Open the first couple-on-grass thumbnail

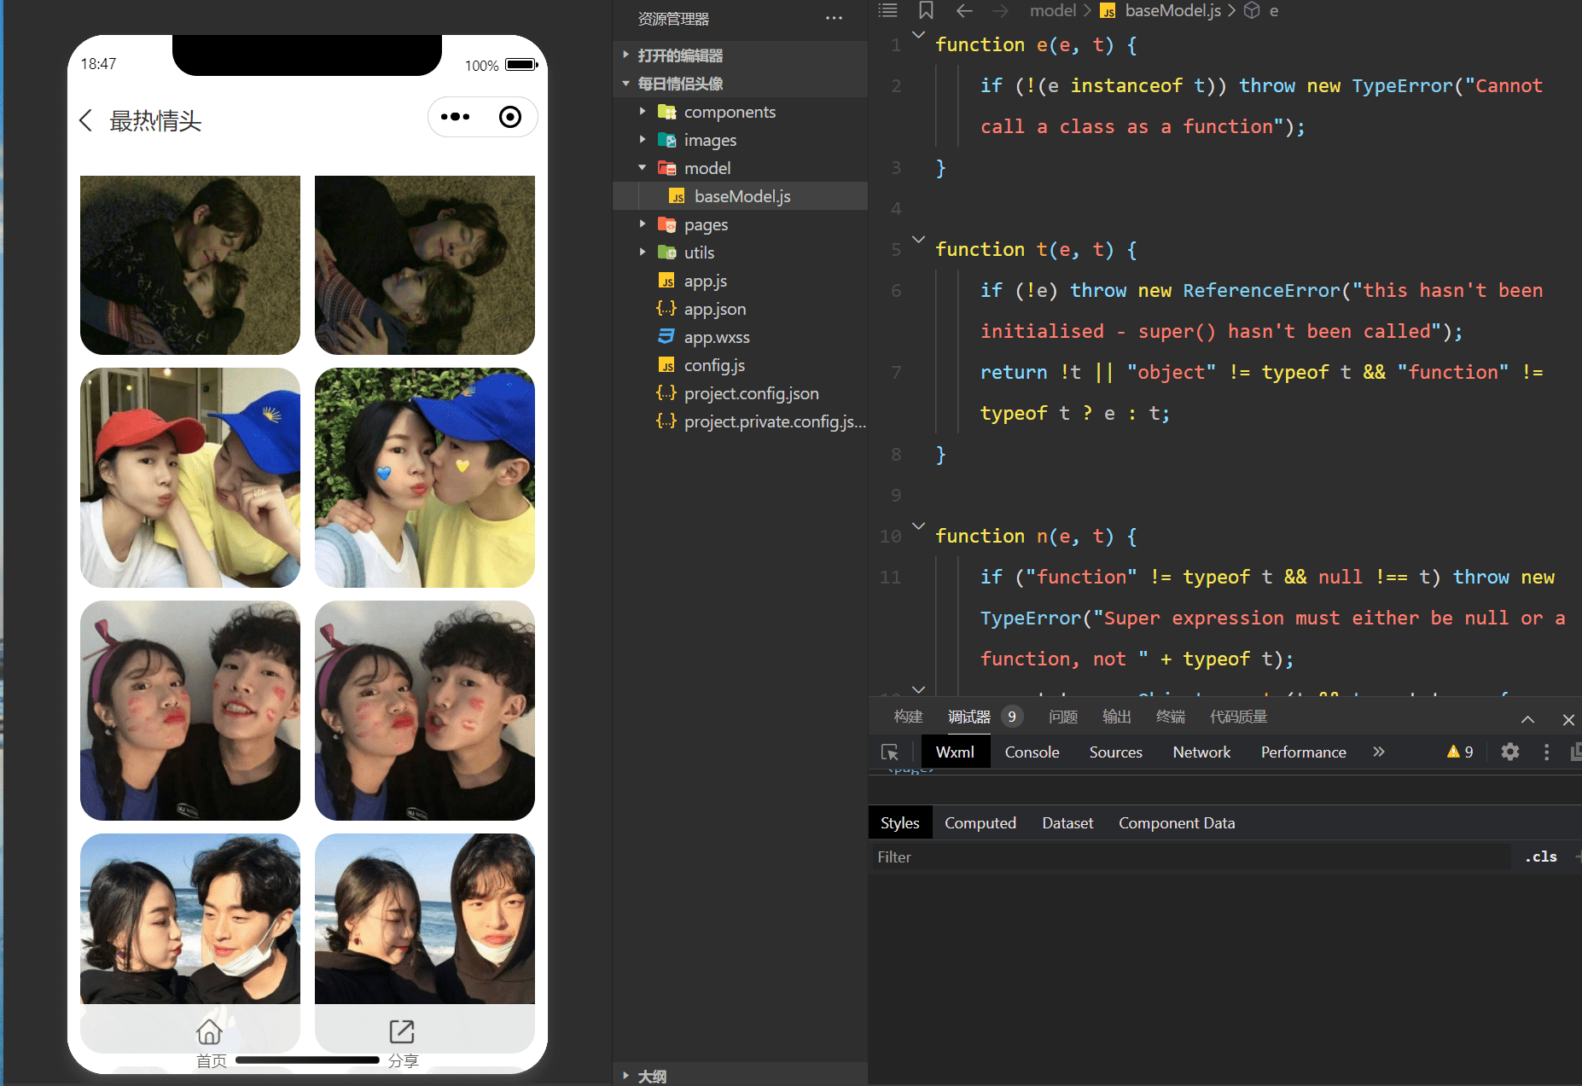tap(190, 265)
